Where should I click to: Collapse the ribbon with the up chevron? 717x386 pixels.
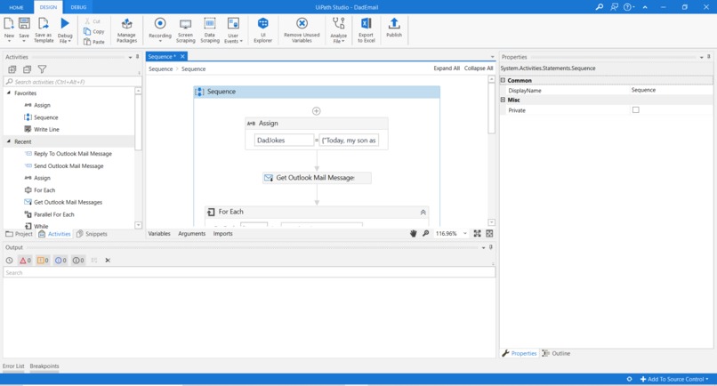coord(645,7)
